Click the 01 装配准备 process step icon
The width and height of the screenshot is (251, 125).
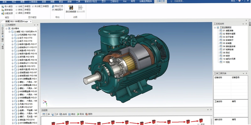coord(221,31)
